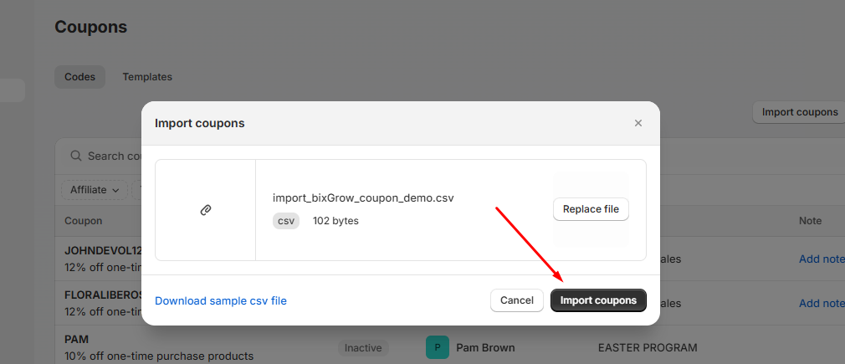Open the PAM coupon code entry

point(76,339)
